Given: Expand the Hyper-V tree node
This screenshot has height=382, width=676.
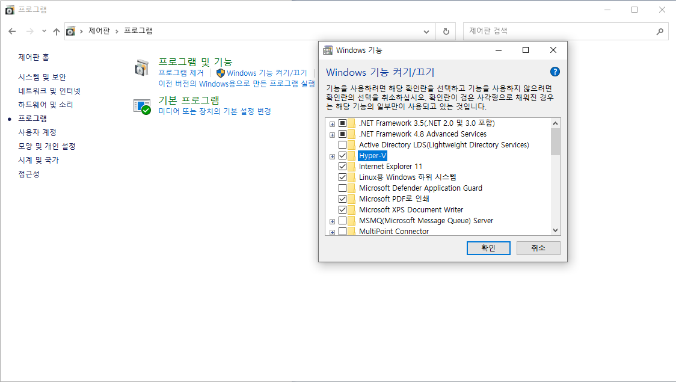Looking at the screenshot, I should pyautogui.click(x=332, y=156).
